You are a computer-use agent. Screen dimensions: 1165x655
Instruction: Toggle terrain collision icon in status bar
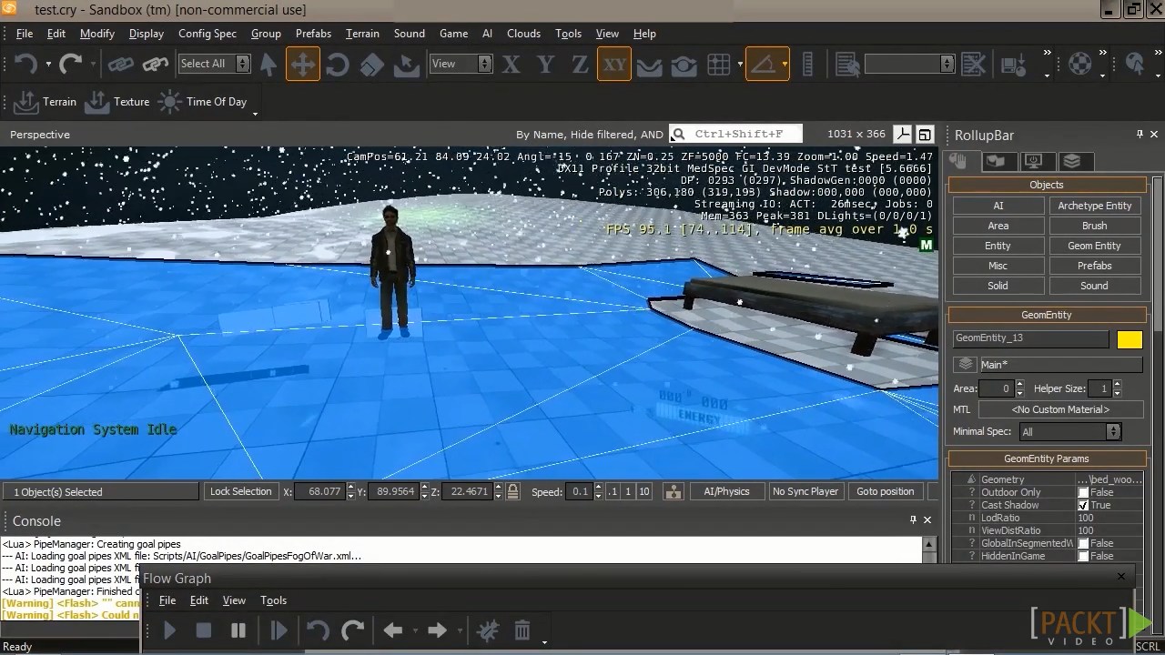(x=674, y=491)
